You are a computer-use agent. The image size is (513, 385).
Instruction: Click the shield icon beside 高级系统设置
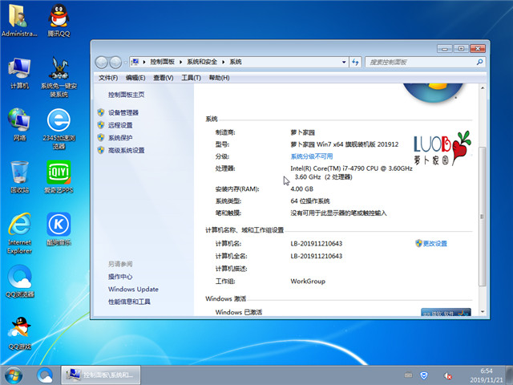(101, 150)
